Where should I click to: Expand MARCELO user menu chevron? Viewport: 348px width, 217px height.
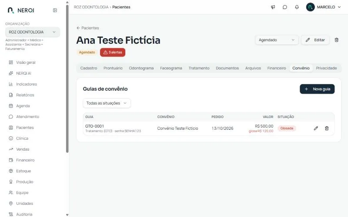click(339, 7)
